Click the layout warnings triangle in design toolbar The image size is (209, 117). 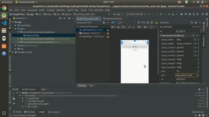click(x=157, y=22)
